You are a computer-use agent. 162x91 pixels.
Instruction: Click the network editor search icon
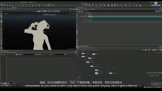160,50
